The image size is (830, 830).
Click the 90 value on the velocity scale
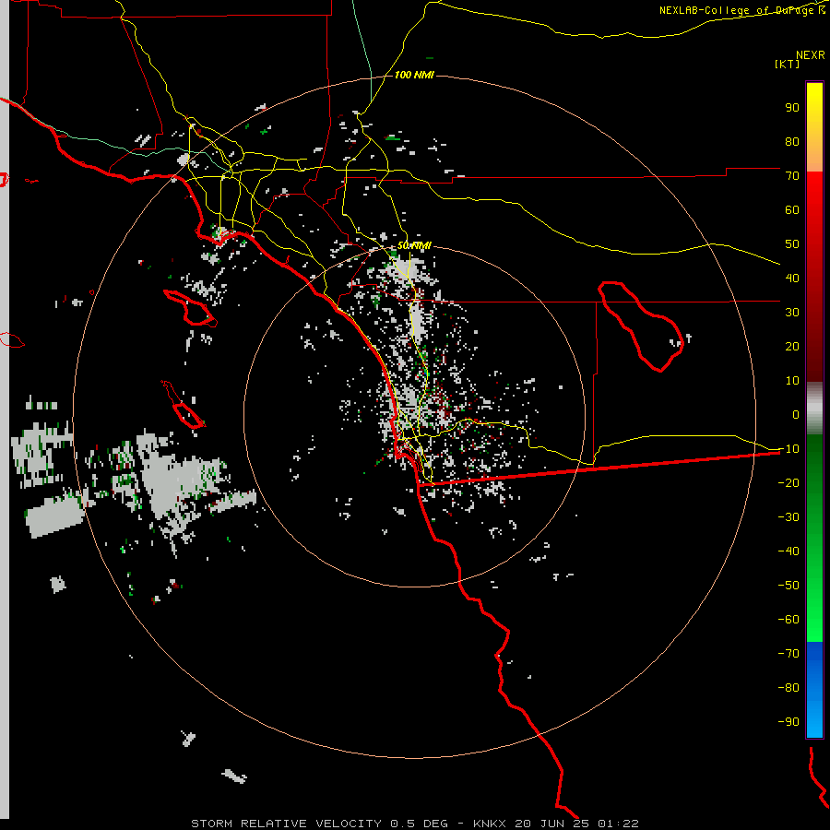[792, 108]
